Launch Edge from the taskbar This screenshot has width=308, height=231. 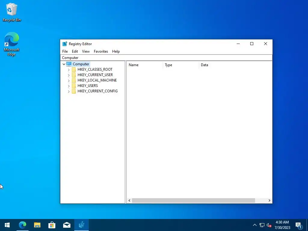tap(22, 225)
